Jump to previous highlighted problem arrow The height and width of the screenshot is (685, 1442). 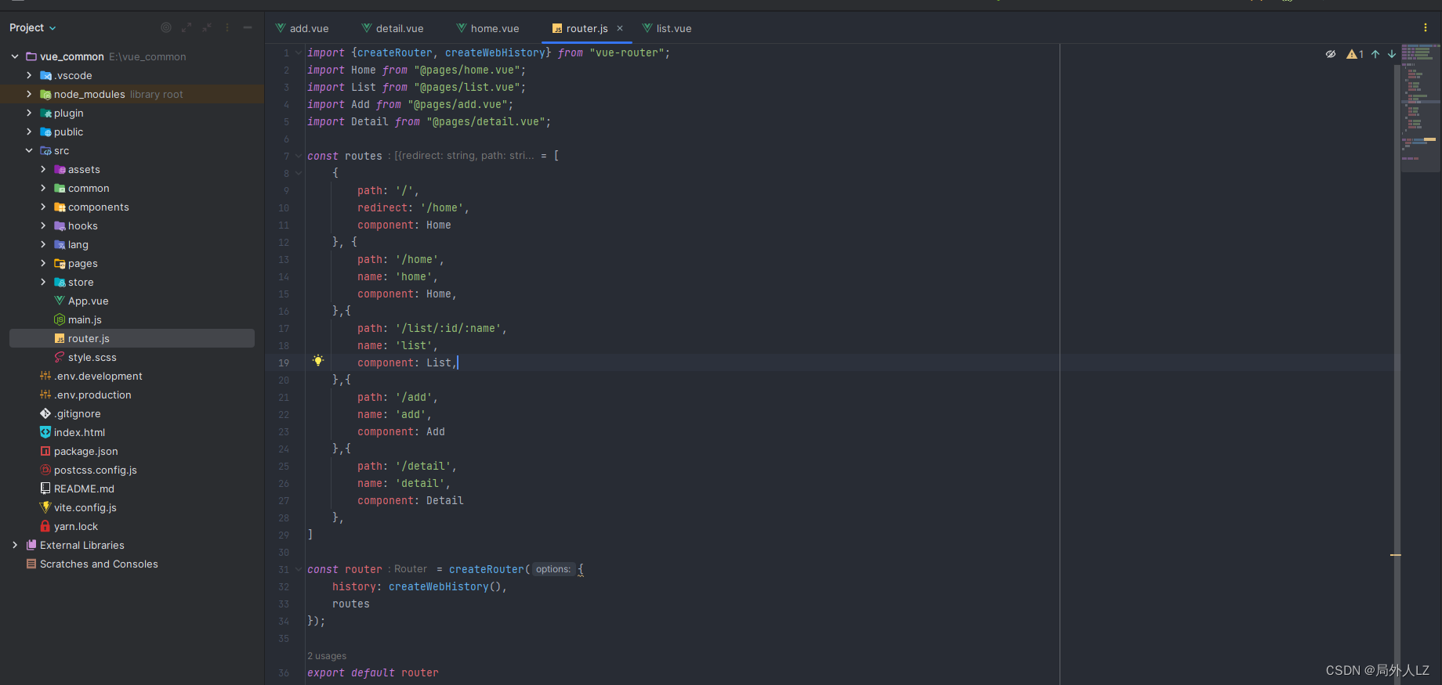tap(1375, 54)
